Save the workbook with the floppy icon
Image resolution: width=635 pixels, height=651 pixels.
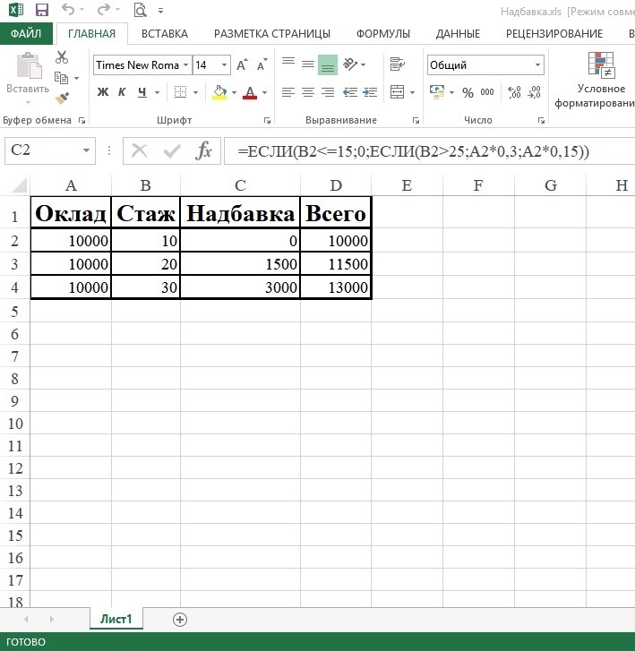41,11
